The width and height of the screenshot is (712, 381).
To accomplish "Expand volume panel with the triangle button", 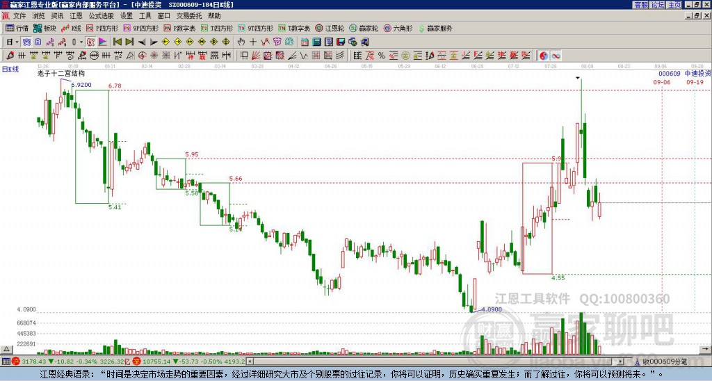I will [6, 349].
